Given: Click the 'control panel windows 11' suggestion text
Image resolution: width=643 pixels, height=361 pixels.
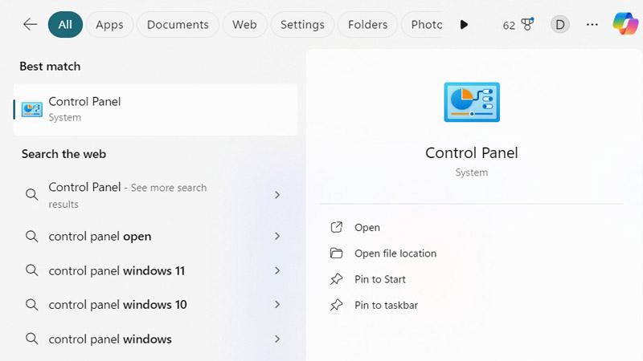Looking at the screenshot, I should [117, 270].
